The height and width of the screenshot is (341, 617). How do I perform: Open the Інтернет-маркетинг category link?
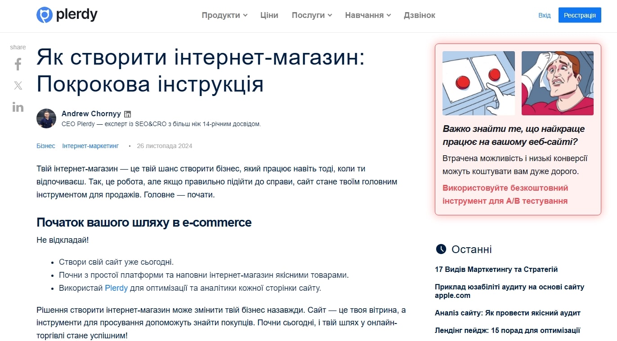pyautogui.click(x=90, y=146)
